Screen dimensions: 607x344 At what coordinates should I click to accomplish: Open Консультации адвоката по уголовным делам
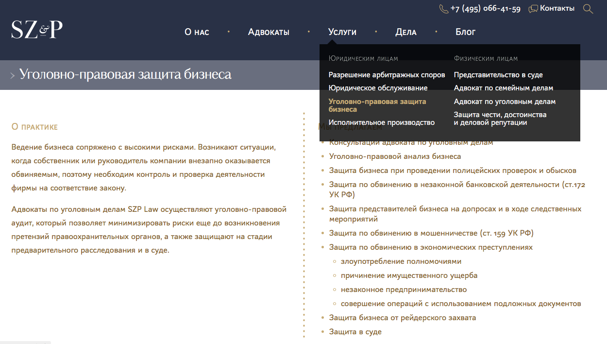(x=411, y=142)
